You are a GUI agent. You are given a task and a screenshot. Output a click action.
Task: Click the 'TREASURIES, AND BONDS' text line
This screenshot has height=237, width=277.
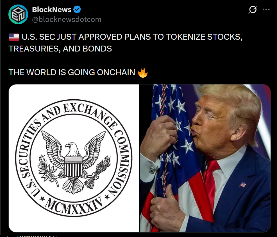coord(60,49)
